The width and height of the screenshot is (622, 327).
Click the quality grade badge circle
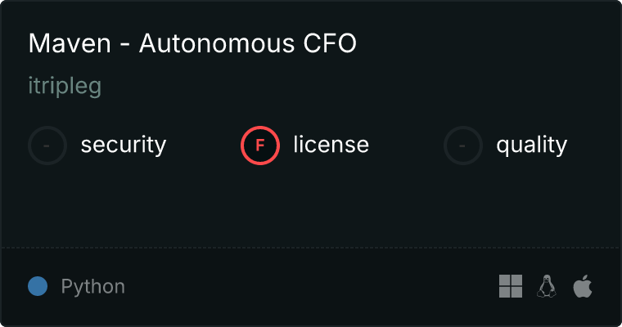click(463, 146)
